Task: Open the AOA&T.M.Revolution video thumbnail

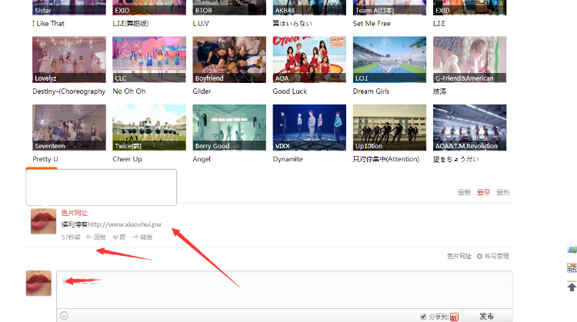Action: pyautogui.click(x=470, y=128)
